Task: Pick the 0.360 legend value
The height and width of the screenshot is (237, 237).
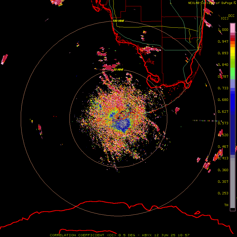Action: coord(223,170)
